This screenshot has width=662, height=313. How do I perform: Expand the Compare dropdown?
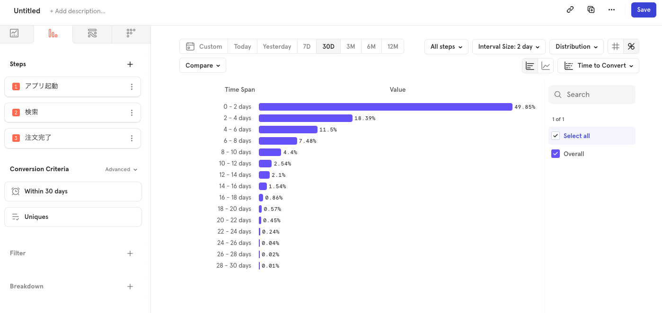pyautogui.click(x=203, y=66)
